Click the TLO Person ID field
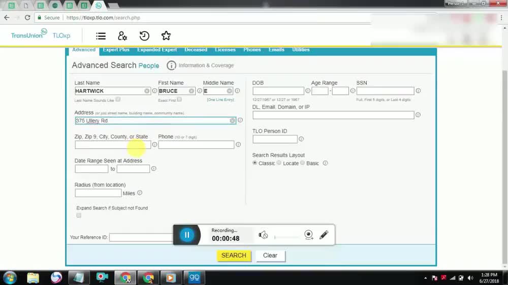This screenshot has width=508, height=285. point(275,139)
